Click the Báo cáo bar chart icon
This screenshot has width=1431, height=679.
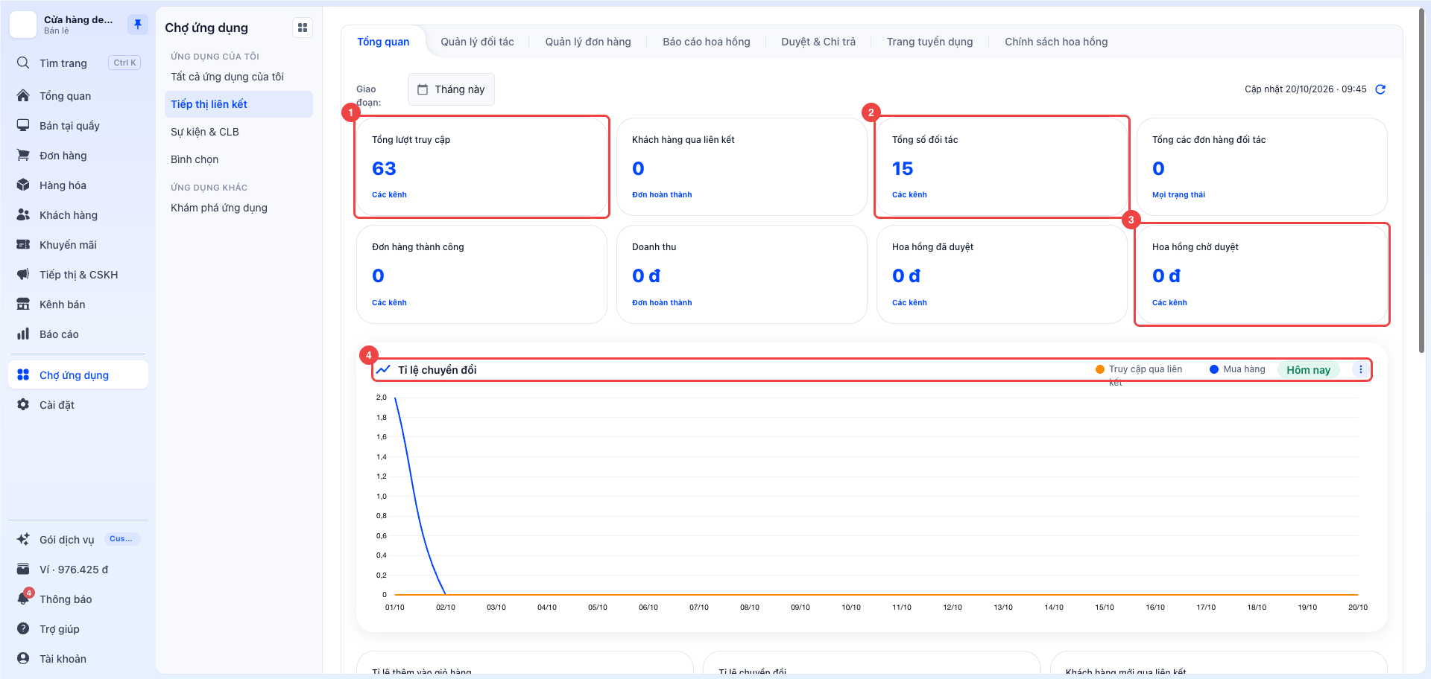point(23,334)
